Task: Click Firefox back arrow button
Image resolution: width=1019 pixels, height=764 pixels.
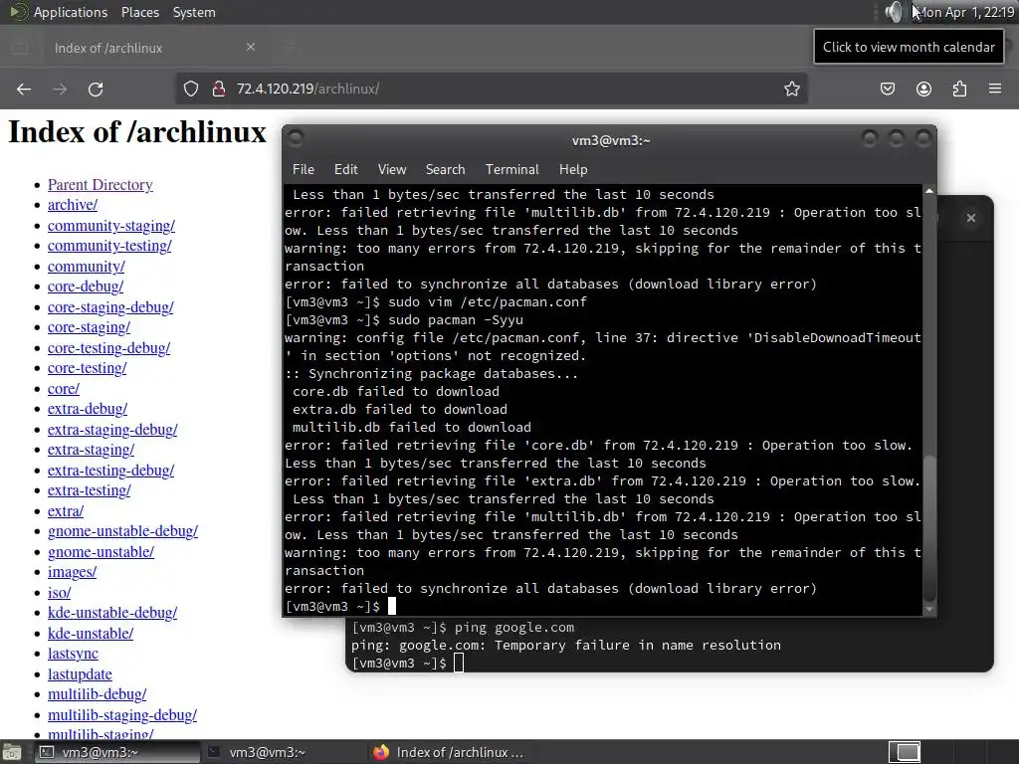Action: pyautogui.click(x=24, y=89)
